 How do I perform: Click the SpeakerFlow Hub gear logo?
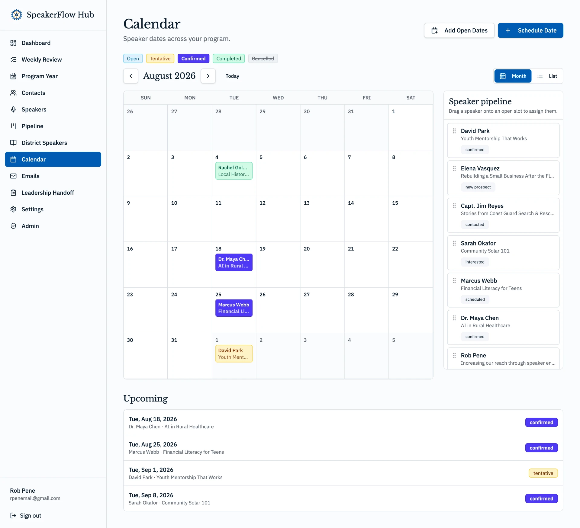click(x=17, y=14)
